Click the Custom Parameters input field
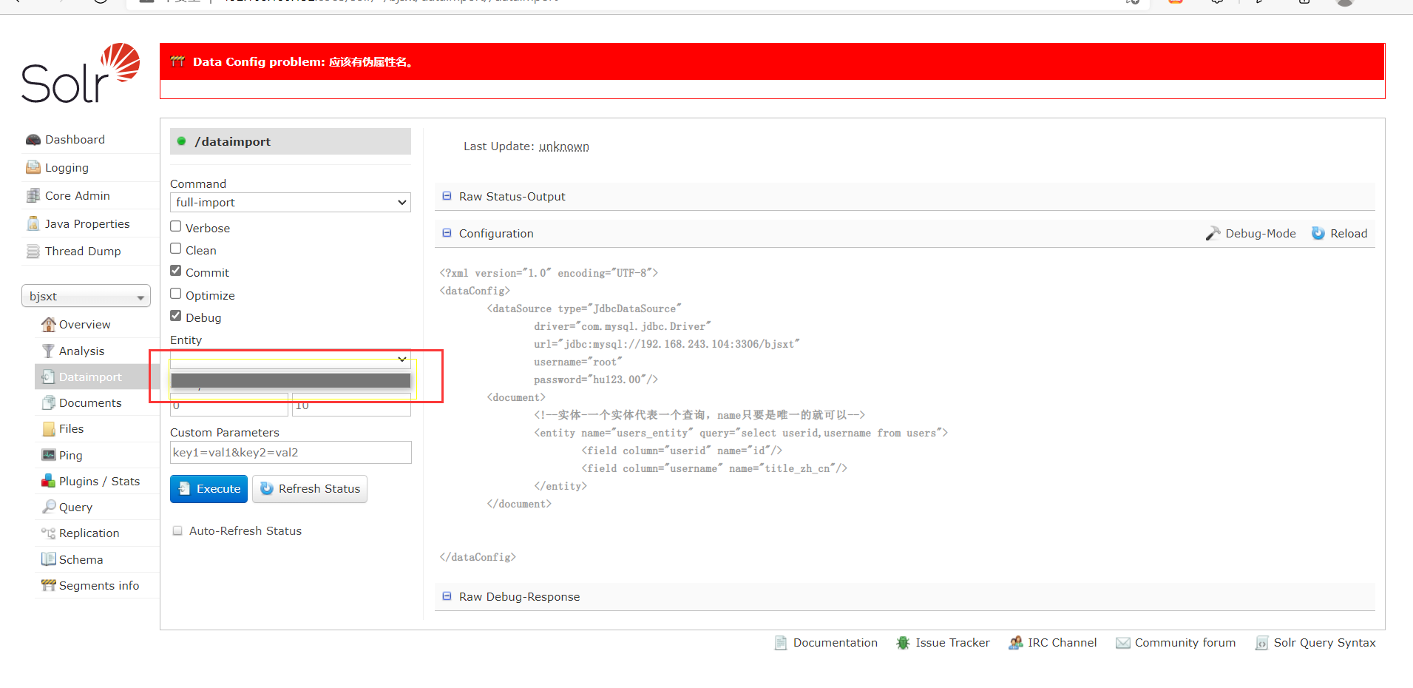 (291, 453)
